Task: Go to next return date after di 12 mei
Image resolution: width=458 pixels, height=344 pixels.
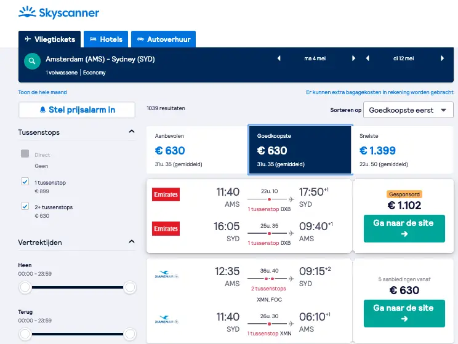Action: click(442, 58)
